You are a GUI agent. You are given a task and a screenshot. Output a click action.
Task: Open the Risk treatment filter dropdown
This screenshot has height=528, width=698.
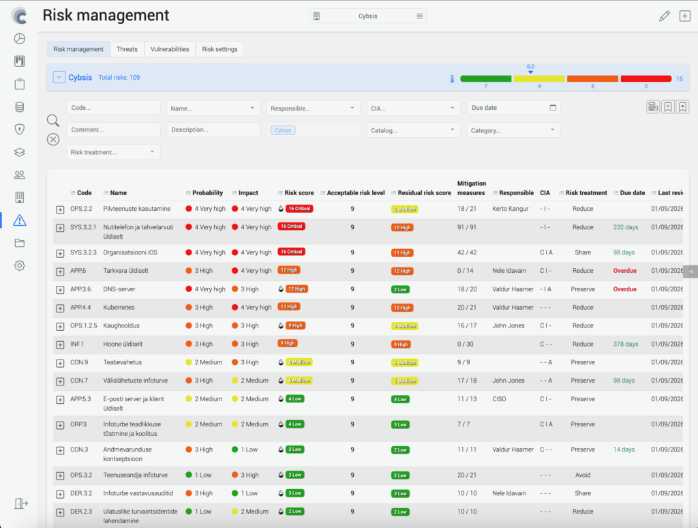pos(113,152)
